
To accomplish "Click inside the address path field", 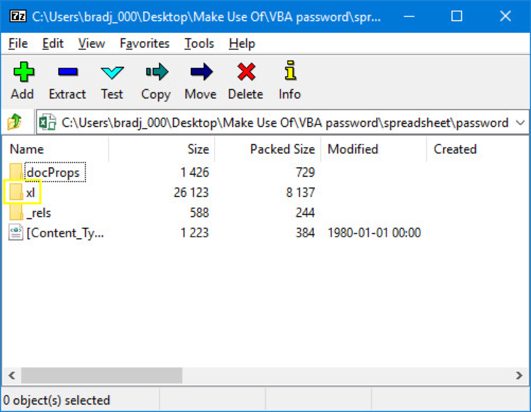I will pyautogui.click(x=283, y=123).
